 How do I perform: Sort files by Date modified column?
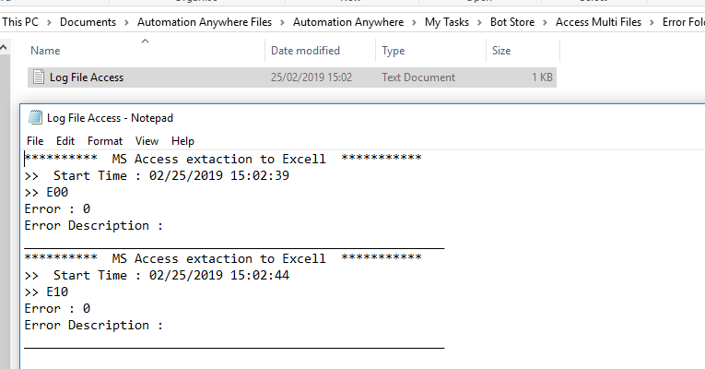pos(305,51)
